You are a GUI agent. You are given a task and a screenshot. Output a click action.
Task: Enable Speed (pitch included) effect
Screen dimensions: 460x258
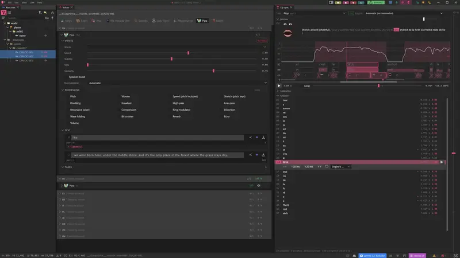click(185, 96)
